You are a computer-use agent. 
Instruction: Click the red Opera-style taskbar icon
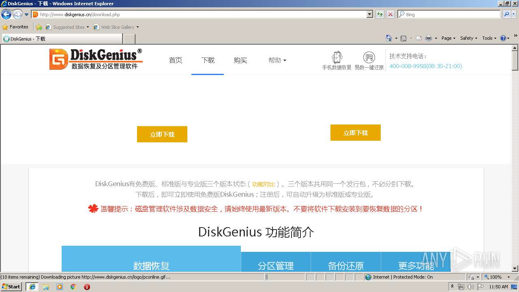87,287
